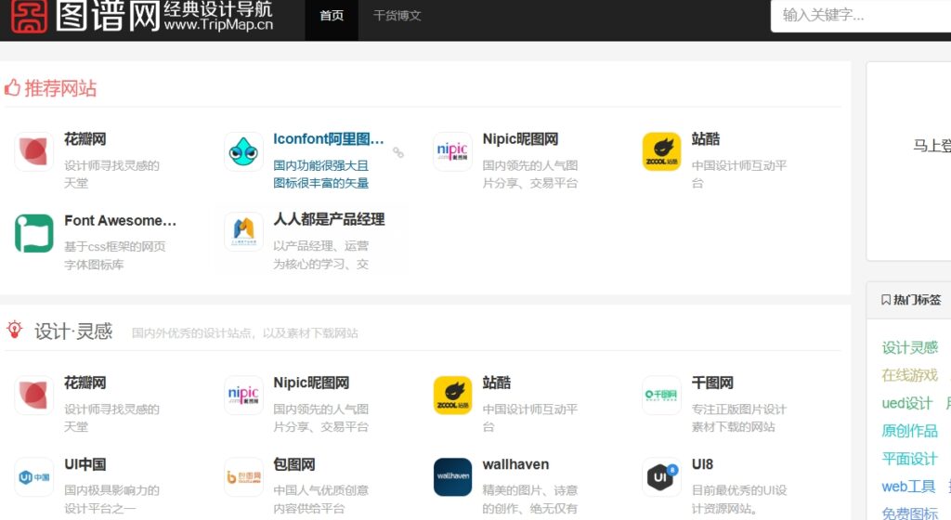The width and height of the screenshot is (951, 520).
Task: Open the 首页 tab
Action: click(x=332, y=16)
